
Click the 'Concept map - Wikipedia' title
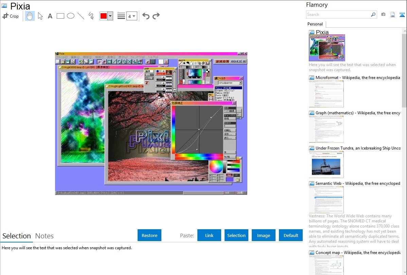(358, 252)
